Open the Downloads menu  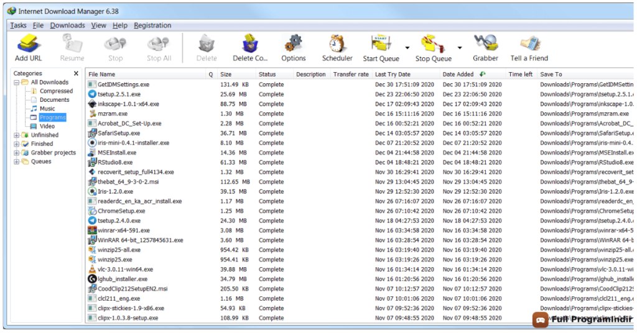click(67, 25)
